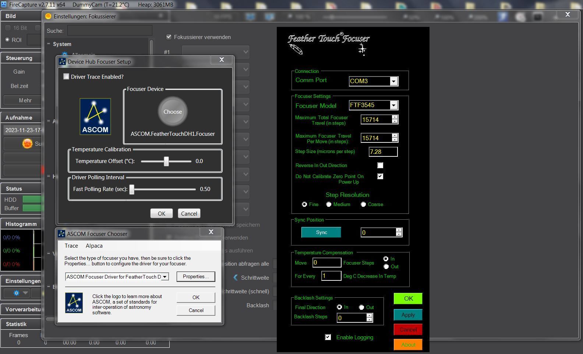Viewport: 583px width, 354px height.
Task: Click the sun icon under Aufnahme
Action: tap(27, 144)
